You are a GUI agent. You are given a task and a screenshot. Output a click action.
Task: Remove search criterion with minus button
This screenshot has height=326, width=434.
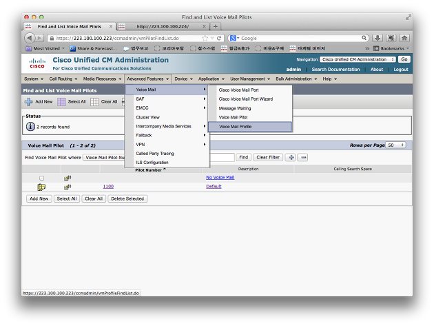click(303, 157)
